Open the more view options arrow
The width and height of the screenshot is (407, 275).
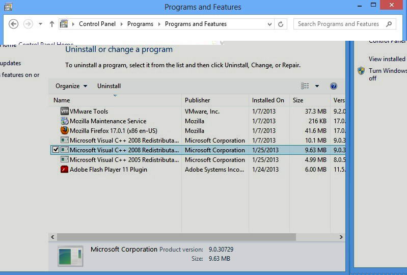coord(317,86)
